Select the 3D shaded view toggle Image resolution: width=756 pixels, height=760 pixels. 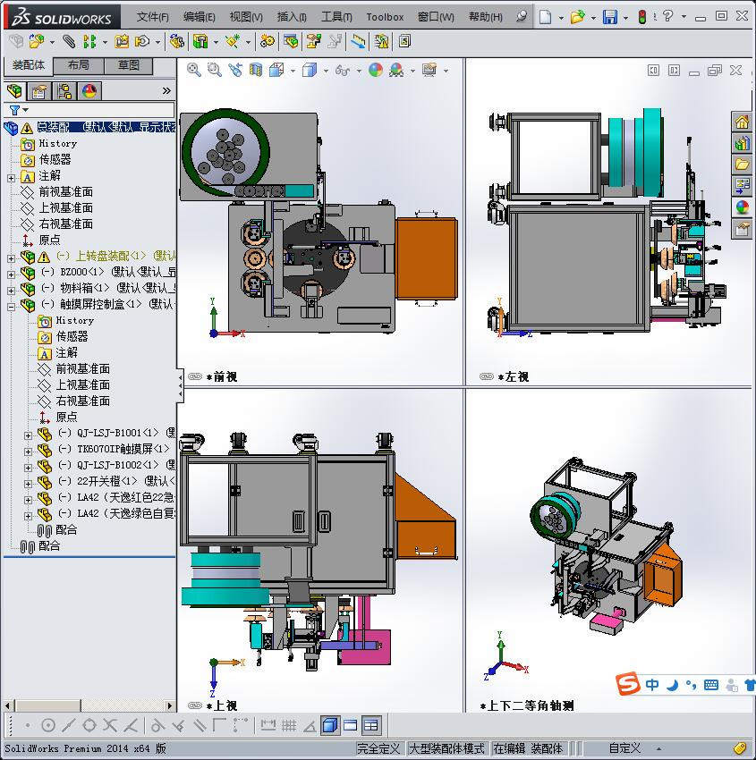pos(330,726)
